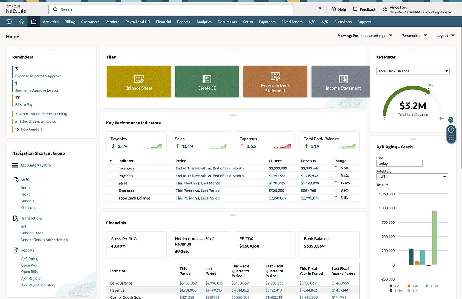
Task: Open the Financial menu
Action: (163, 22)
